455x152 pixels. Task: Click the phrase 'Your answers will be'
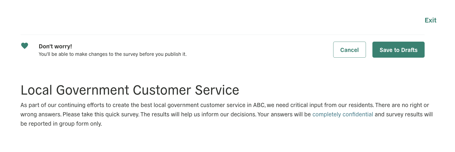click(x=284, y=114)
